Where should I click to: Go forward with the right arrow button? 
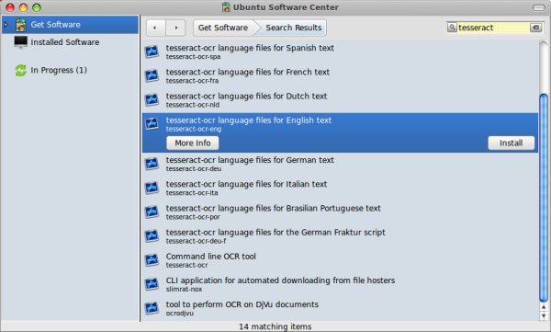coord(175,28)
